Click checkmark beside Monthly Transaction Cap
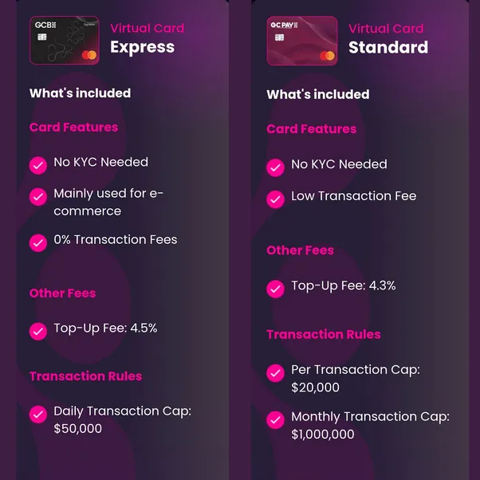 [276, 419]
